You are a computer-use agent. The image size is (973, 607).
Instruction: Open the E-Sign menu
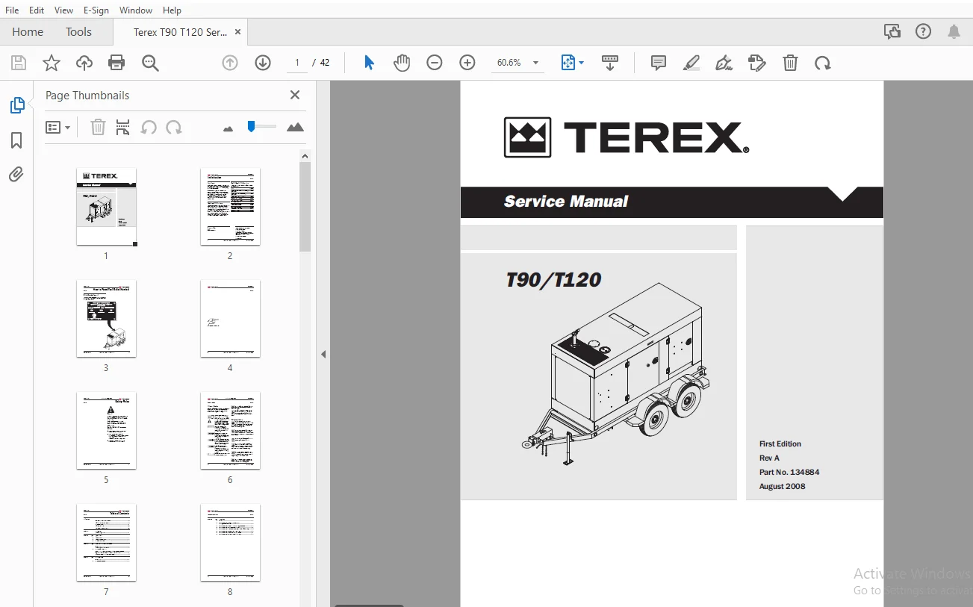[96, 10]
